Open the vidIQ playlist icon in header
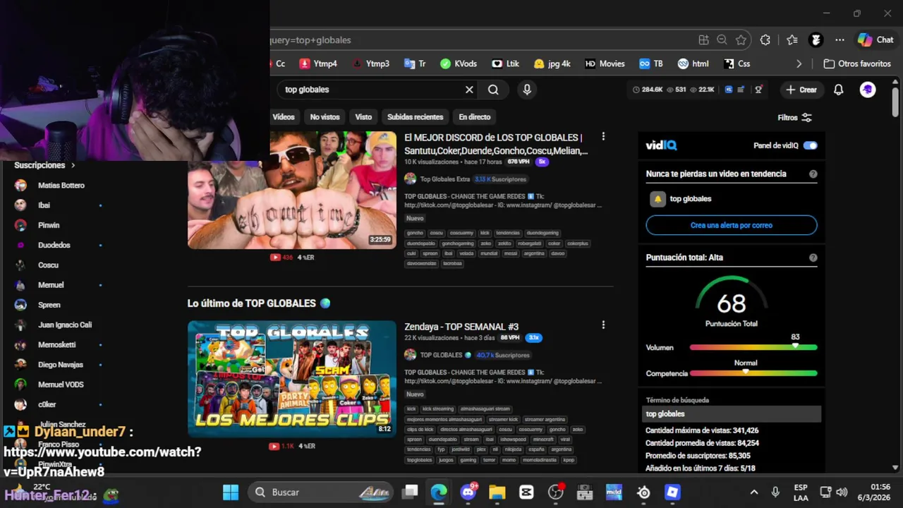Viewport: 903px width, 508px height. pyautogui.click(x=741, y=90)
